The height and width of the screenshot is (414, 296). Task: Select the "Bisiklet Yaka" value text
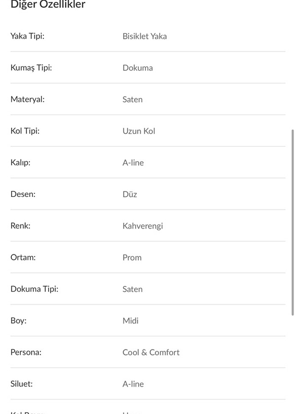coord(145,36)
